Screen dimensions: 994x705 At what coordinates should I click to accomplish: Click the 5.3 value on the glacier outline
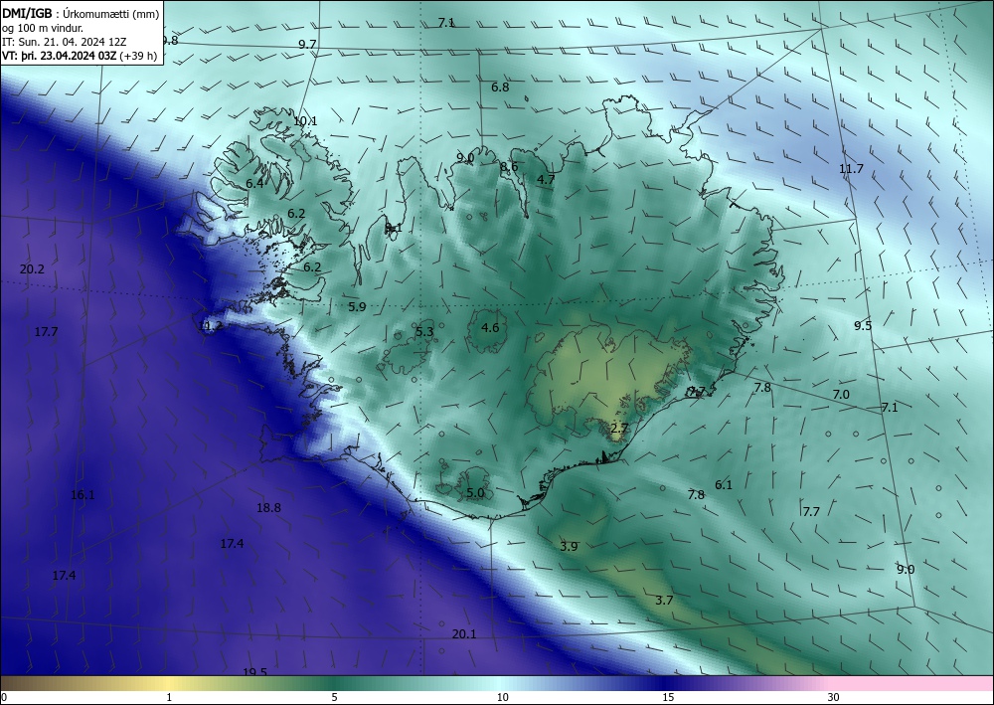point(424,331)
